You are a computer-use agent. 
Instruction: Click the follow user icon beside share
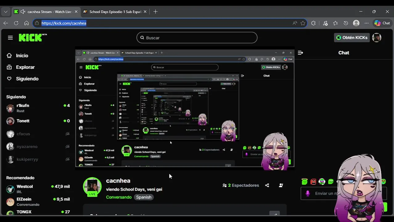(281, 185)
